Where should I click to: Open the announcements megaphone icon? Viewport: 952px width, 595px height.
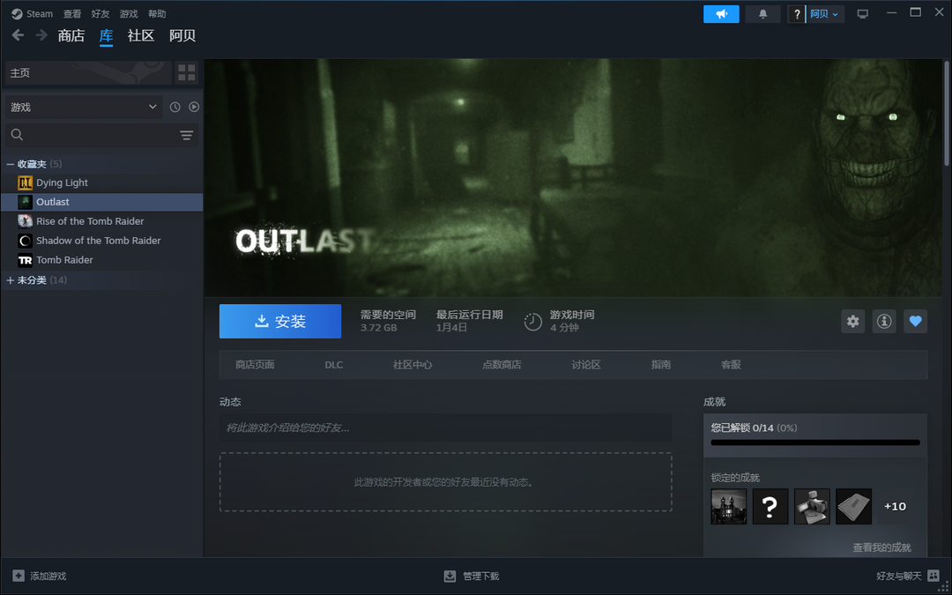tap(721, 13)
